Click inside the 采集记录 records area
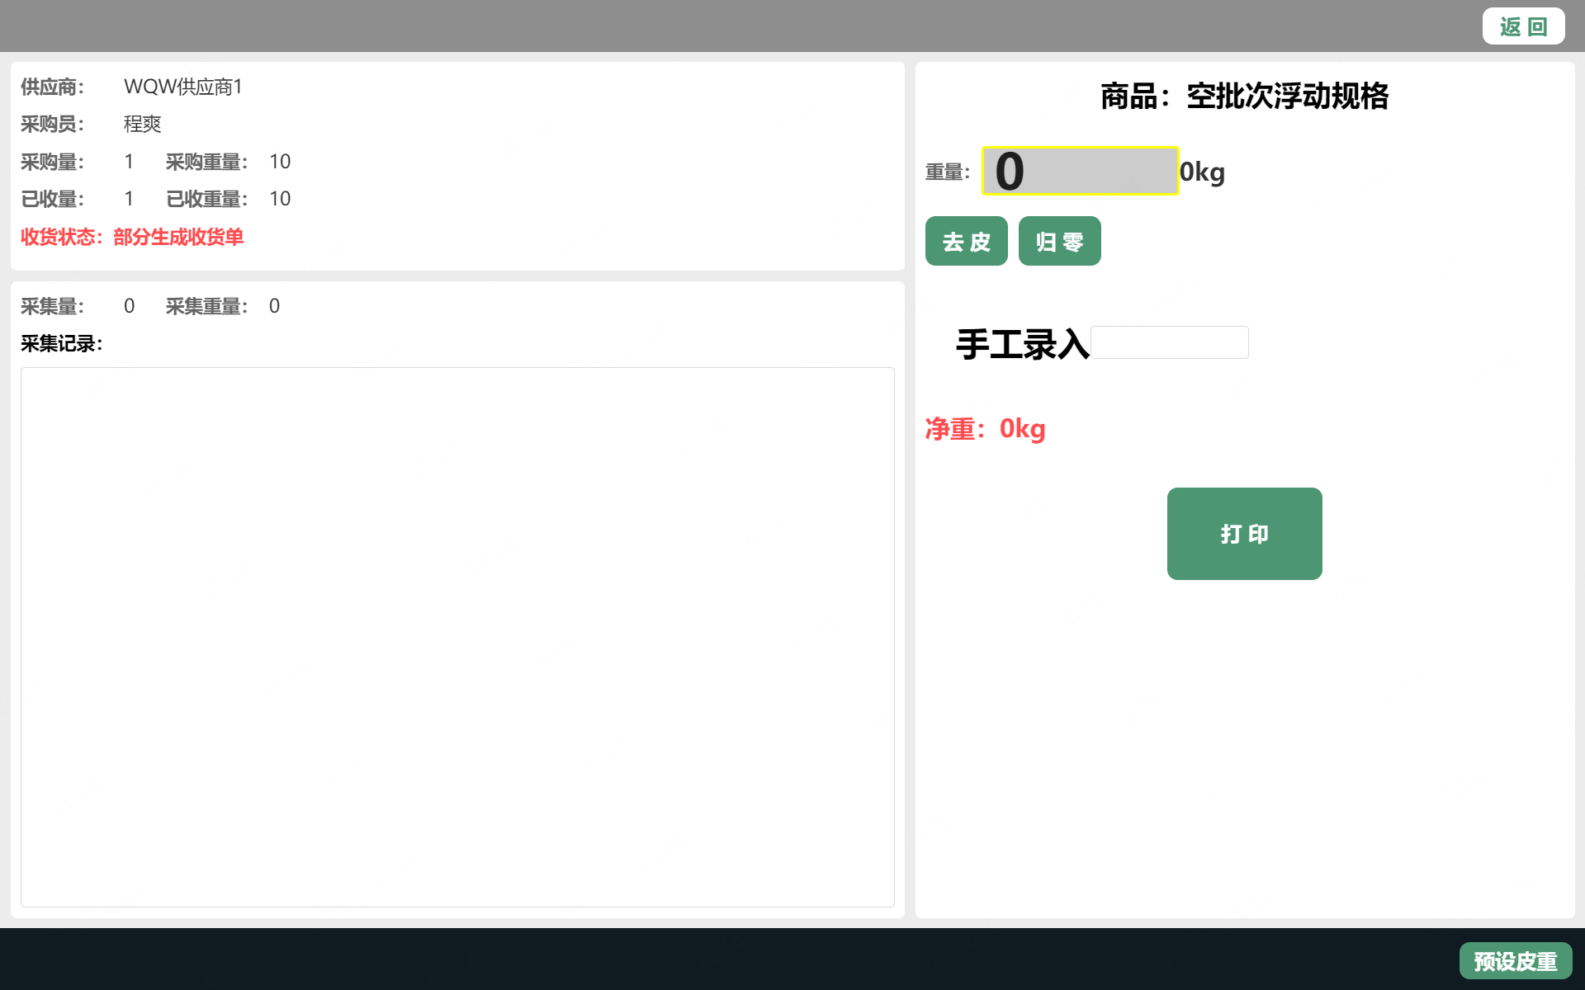 click(x=457, y=637)
